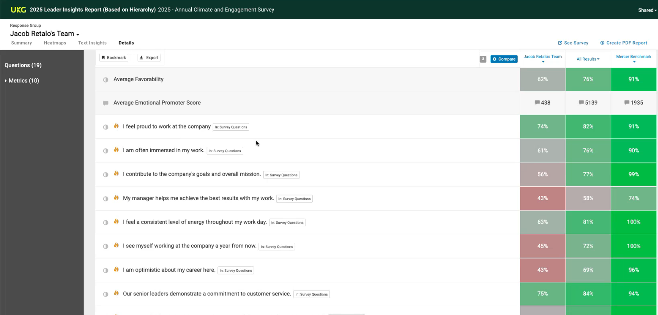The image size is (658, 315).
Task: Toggle half-circle icon for 'I see myself working'
Action: [x=106, y=246]
